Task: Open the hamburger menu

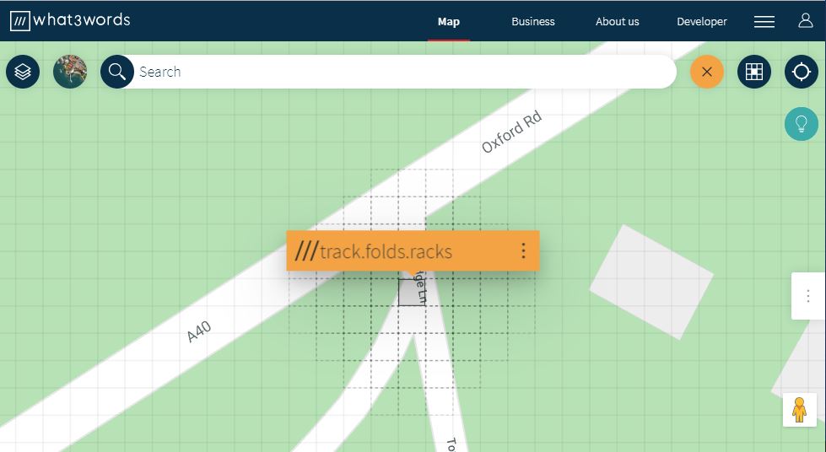Action: click(x=764, y=22)
